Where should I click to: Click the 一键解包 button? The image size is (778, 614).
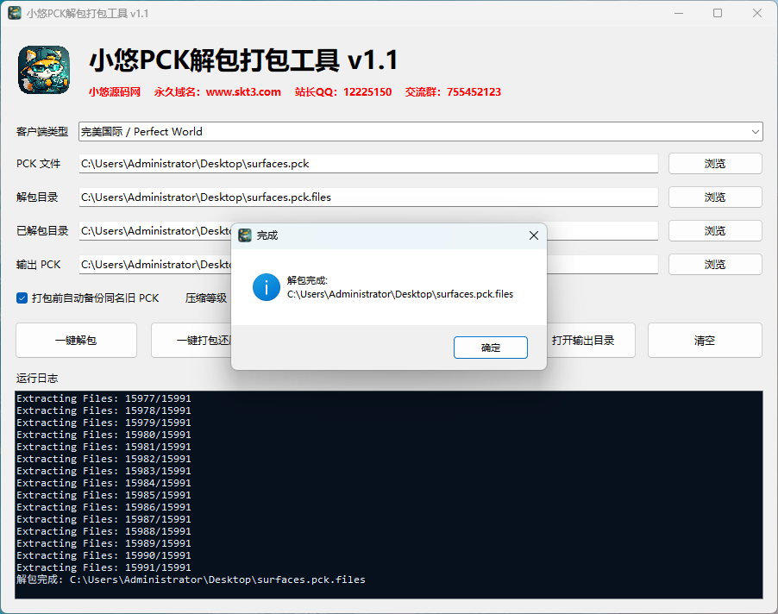point(76,341)
